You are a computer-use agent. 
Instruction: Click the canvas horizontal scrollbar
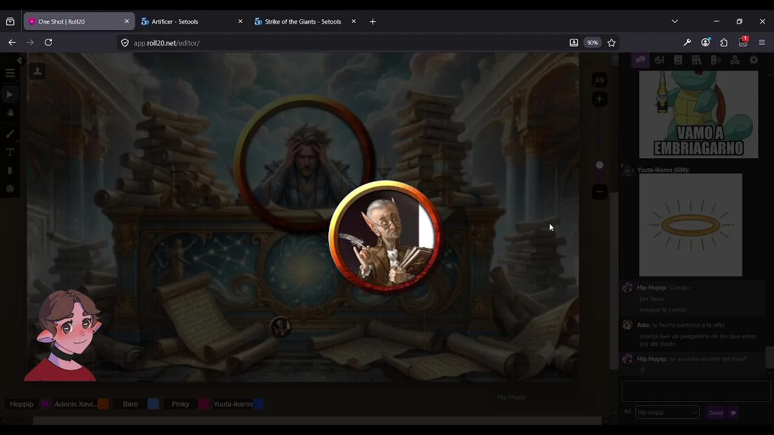[x=317, y=421]
